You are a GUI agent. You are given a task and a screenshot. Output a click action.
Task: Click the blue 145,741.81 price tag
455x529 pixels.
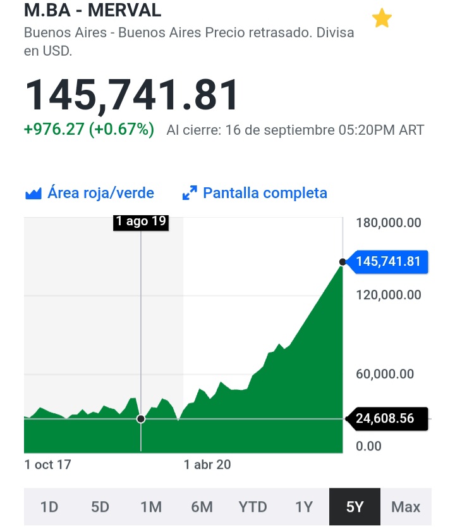388,261
